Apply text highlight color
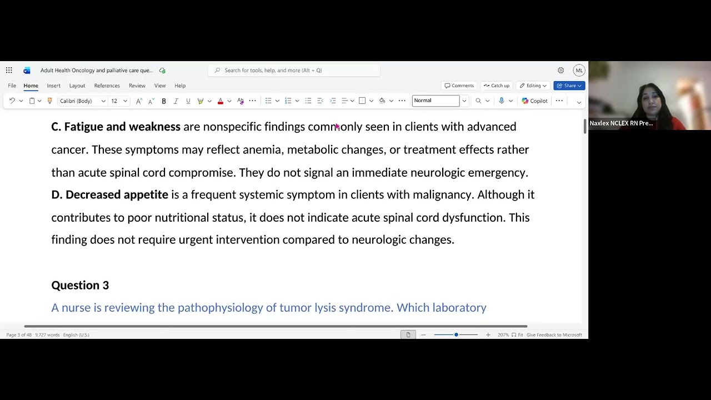The height and width of the screenshot is (400, 711). pyautogui.click(x=201, y=101)
